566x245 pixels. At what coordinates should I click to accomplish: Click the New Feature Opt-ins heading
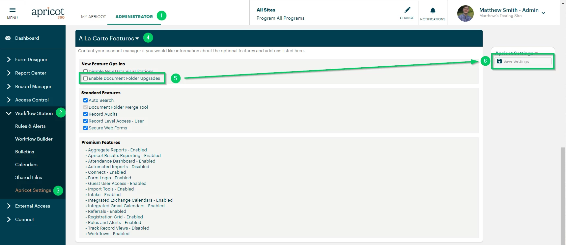(103, 64)
